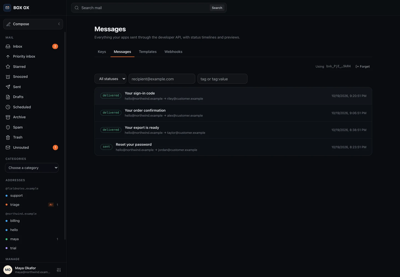Open account settings sliders icon

[x=59, y=270]
